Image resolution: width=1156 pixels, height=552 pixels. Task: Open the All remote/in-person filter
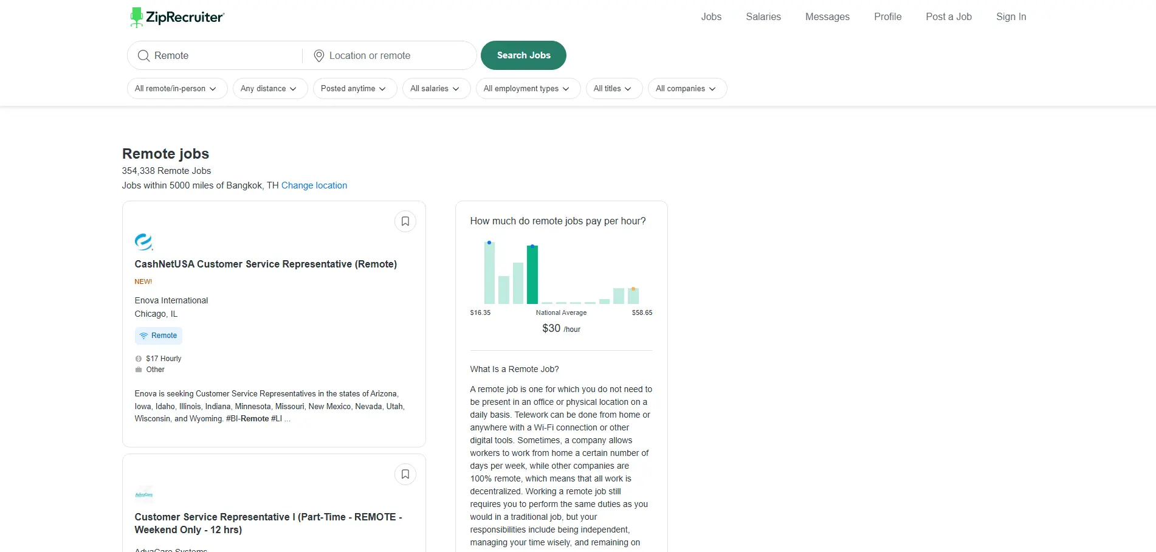point(177,89)
